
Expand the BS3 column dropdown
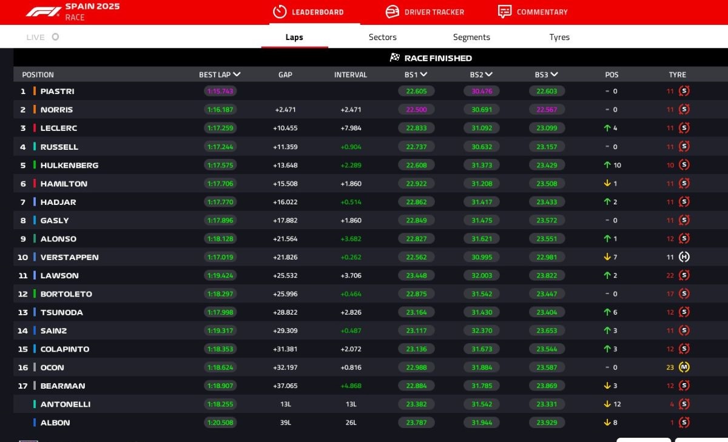[554, 75]
